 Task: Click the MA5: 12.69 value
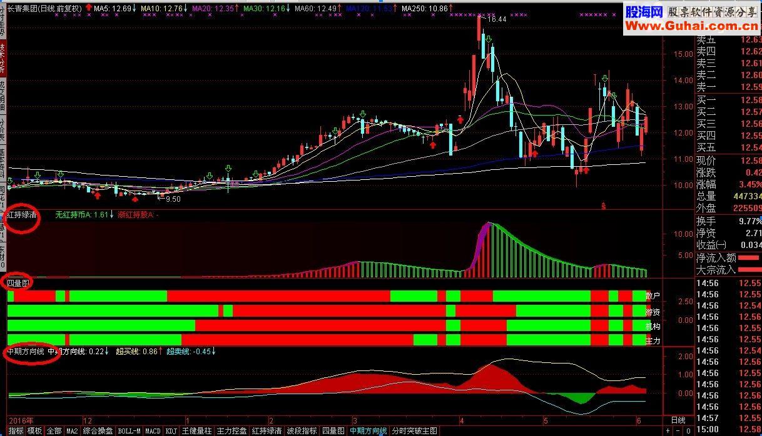pyautogui.click(x=113, y=9)
